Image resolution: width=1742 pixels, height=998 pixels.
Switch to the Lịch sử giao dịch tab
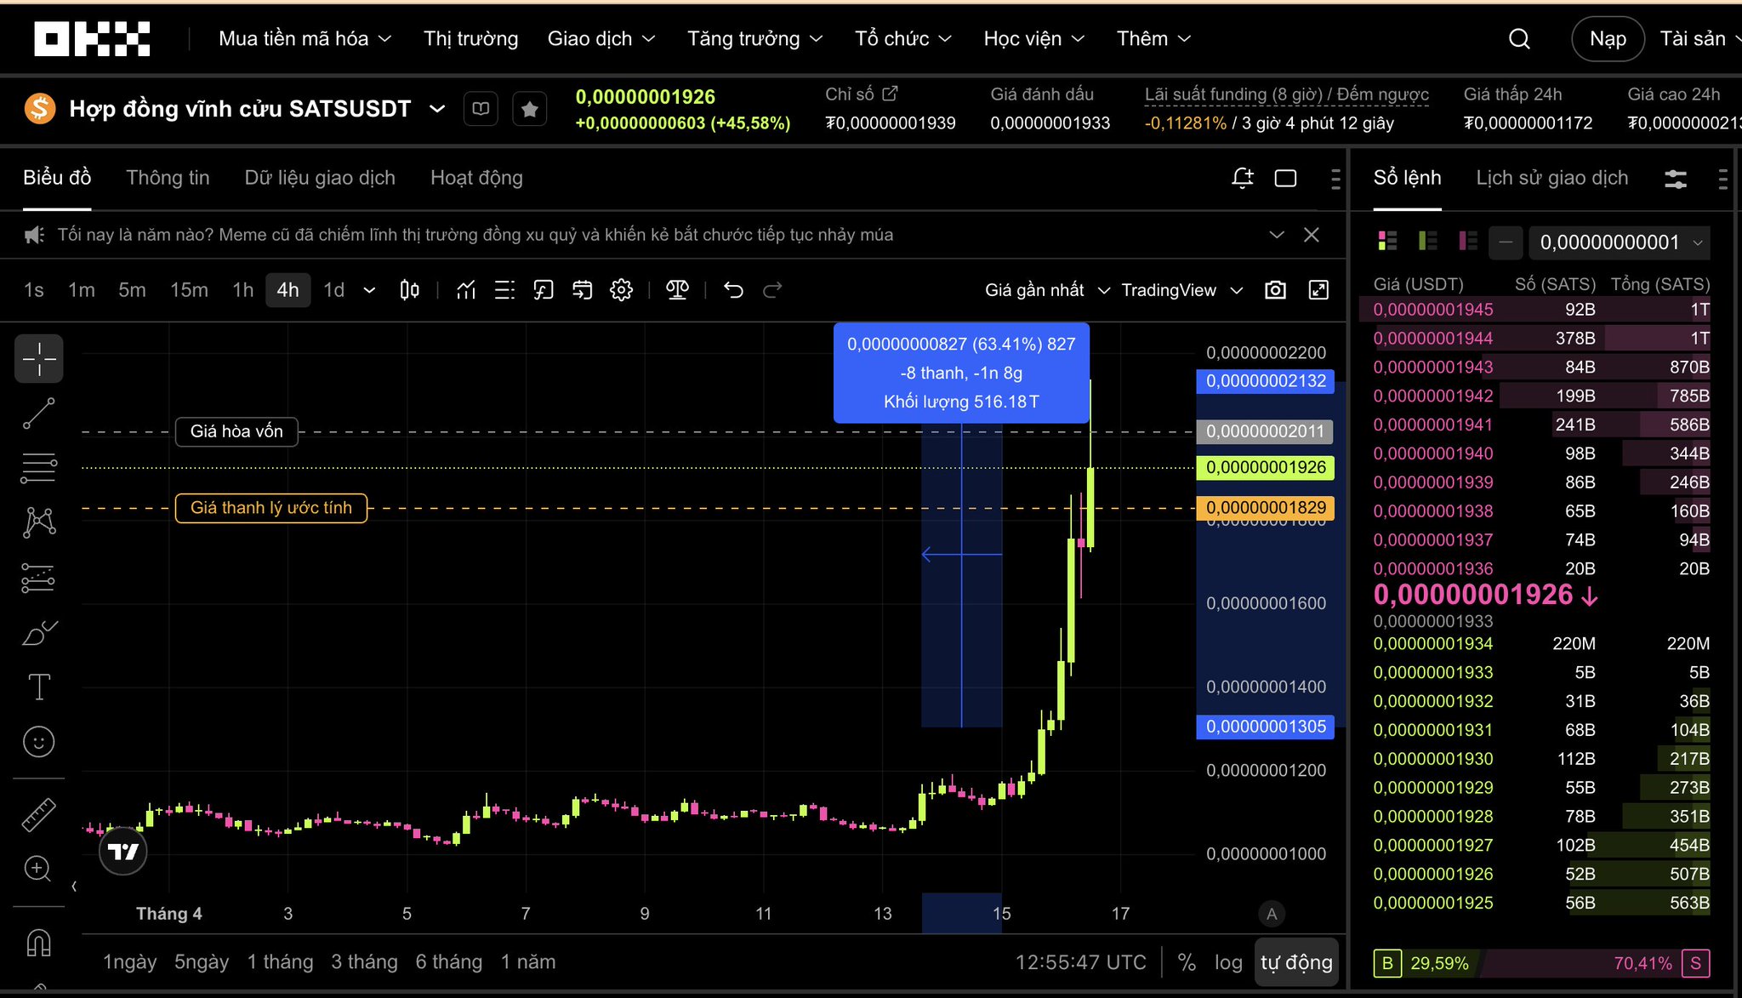tap(1551, 178)
